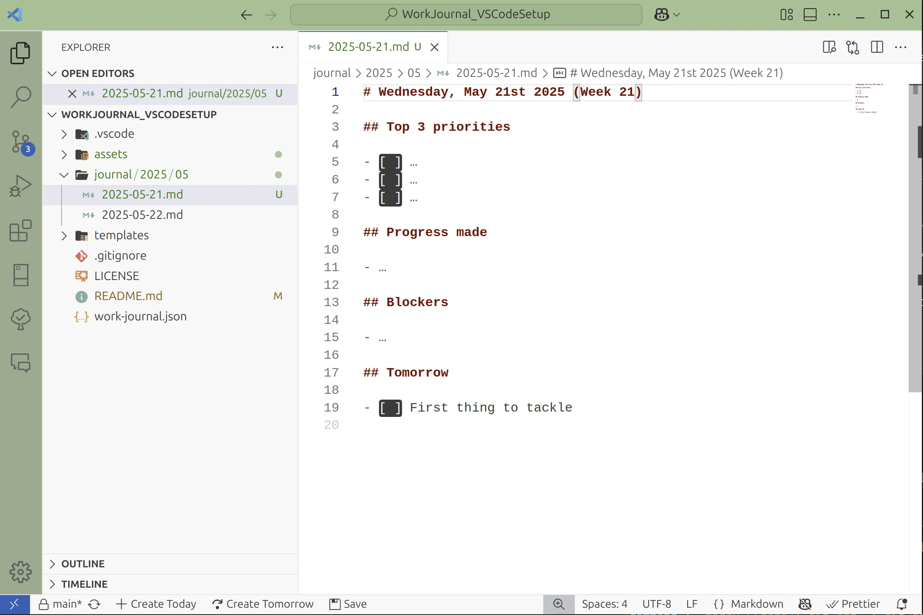Open the Chat view in activity bar
Screen dimensions: 923x615
20,362
